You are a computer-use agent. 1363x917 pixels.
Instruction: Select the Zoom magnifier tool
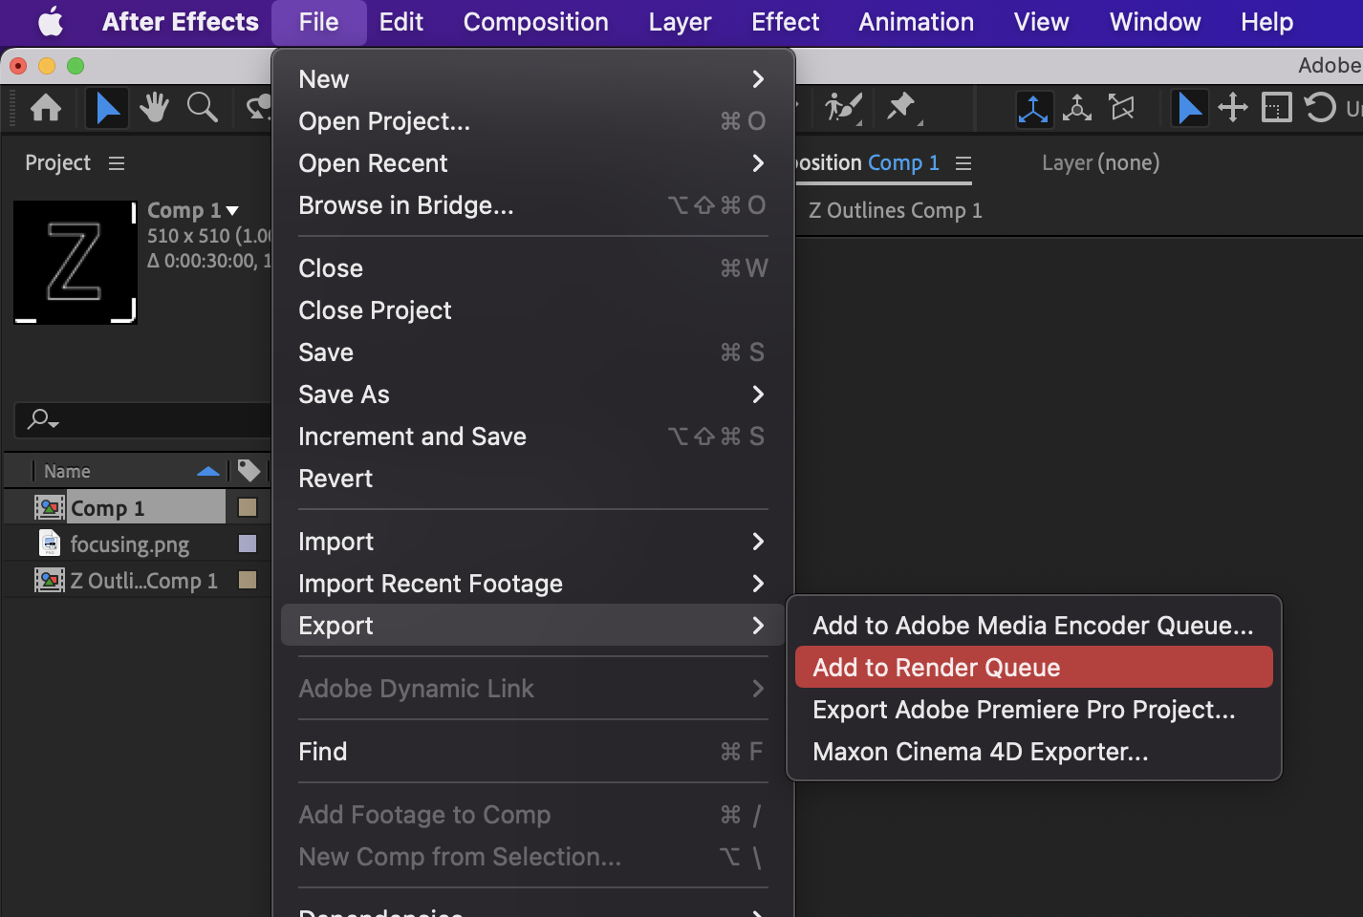coord(202,108)
